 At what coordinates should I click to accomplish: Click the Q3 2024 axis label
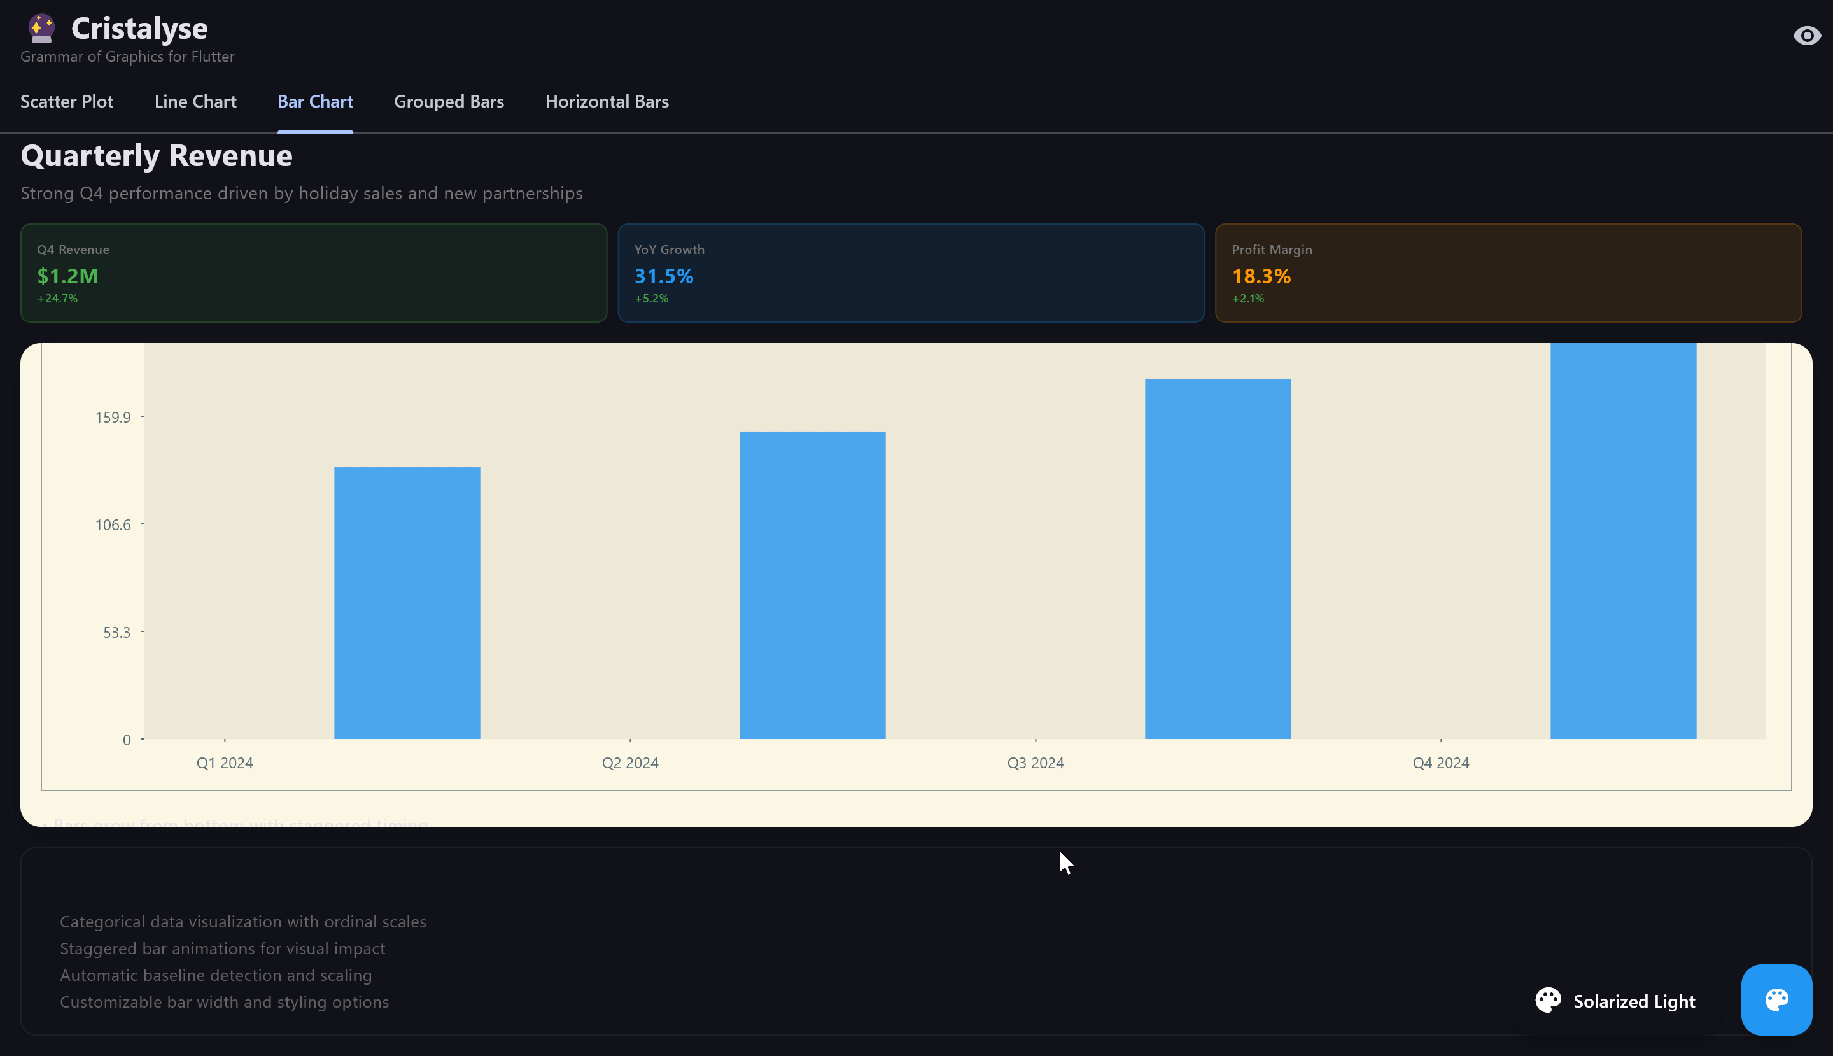click(x=1035, y=763)
